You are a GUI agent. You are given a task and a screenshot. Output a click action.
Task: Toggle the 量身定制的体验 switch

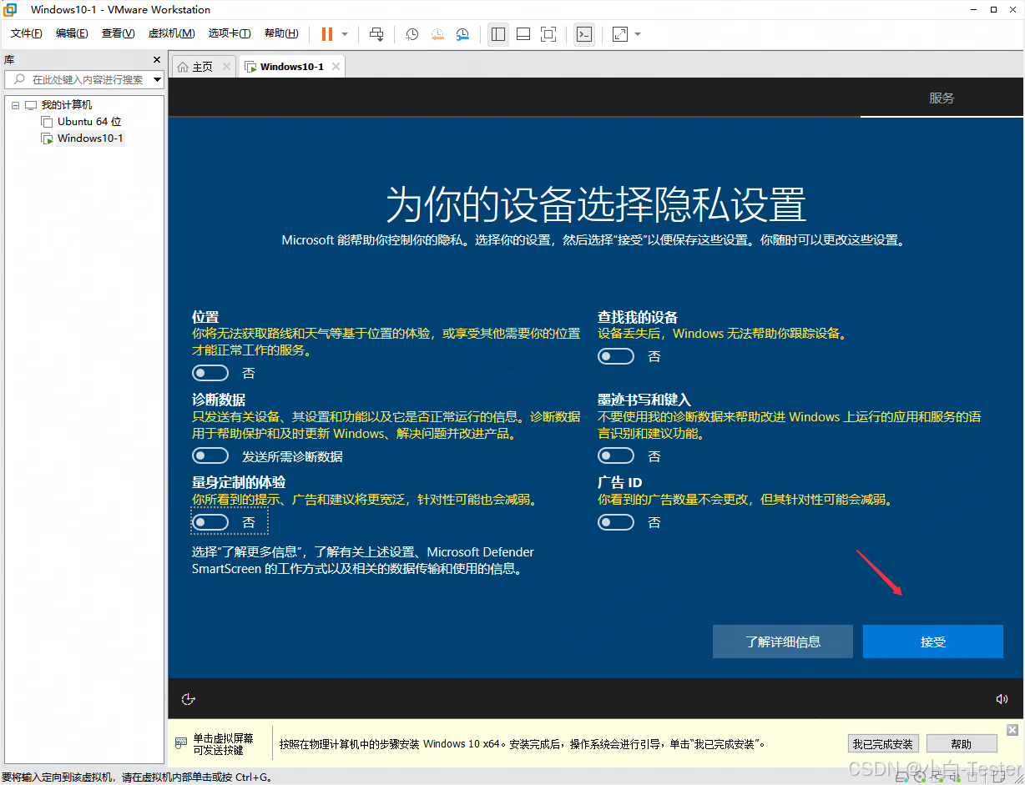(x=210, y=522)
